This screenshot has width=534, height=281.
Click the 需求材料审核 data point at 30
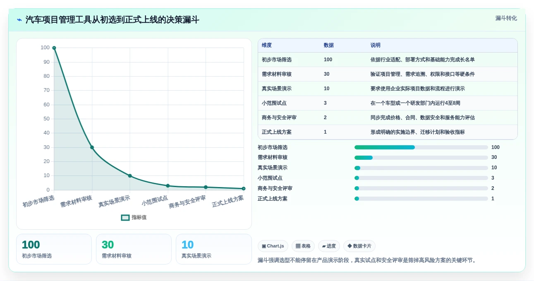point(92,147)
